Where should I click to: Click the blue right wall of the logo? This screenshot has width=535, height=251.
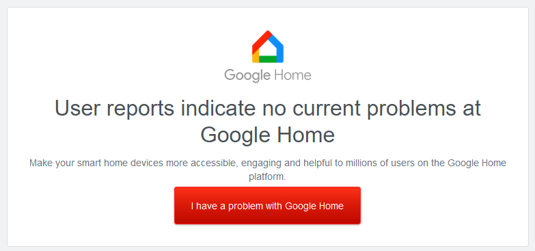click(278, 49)
